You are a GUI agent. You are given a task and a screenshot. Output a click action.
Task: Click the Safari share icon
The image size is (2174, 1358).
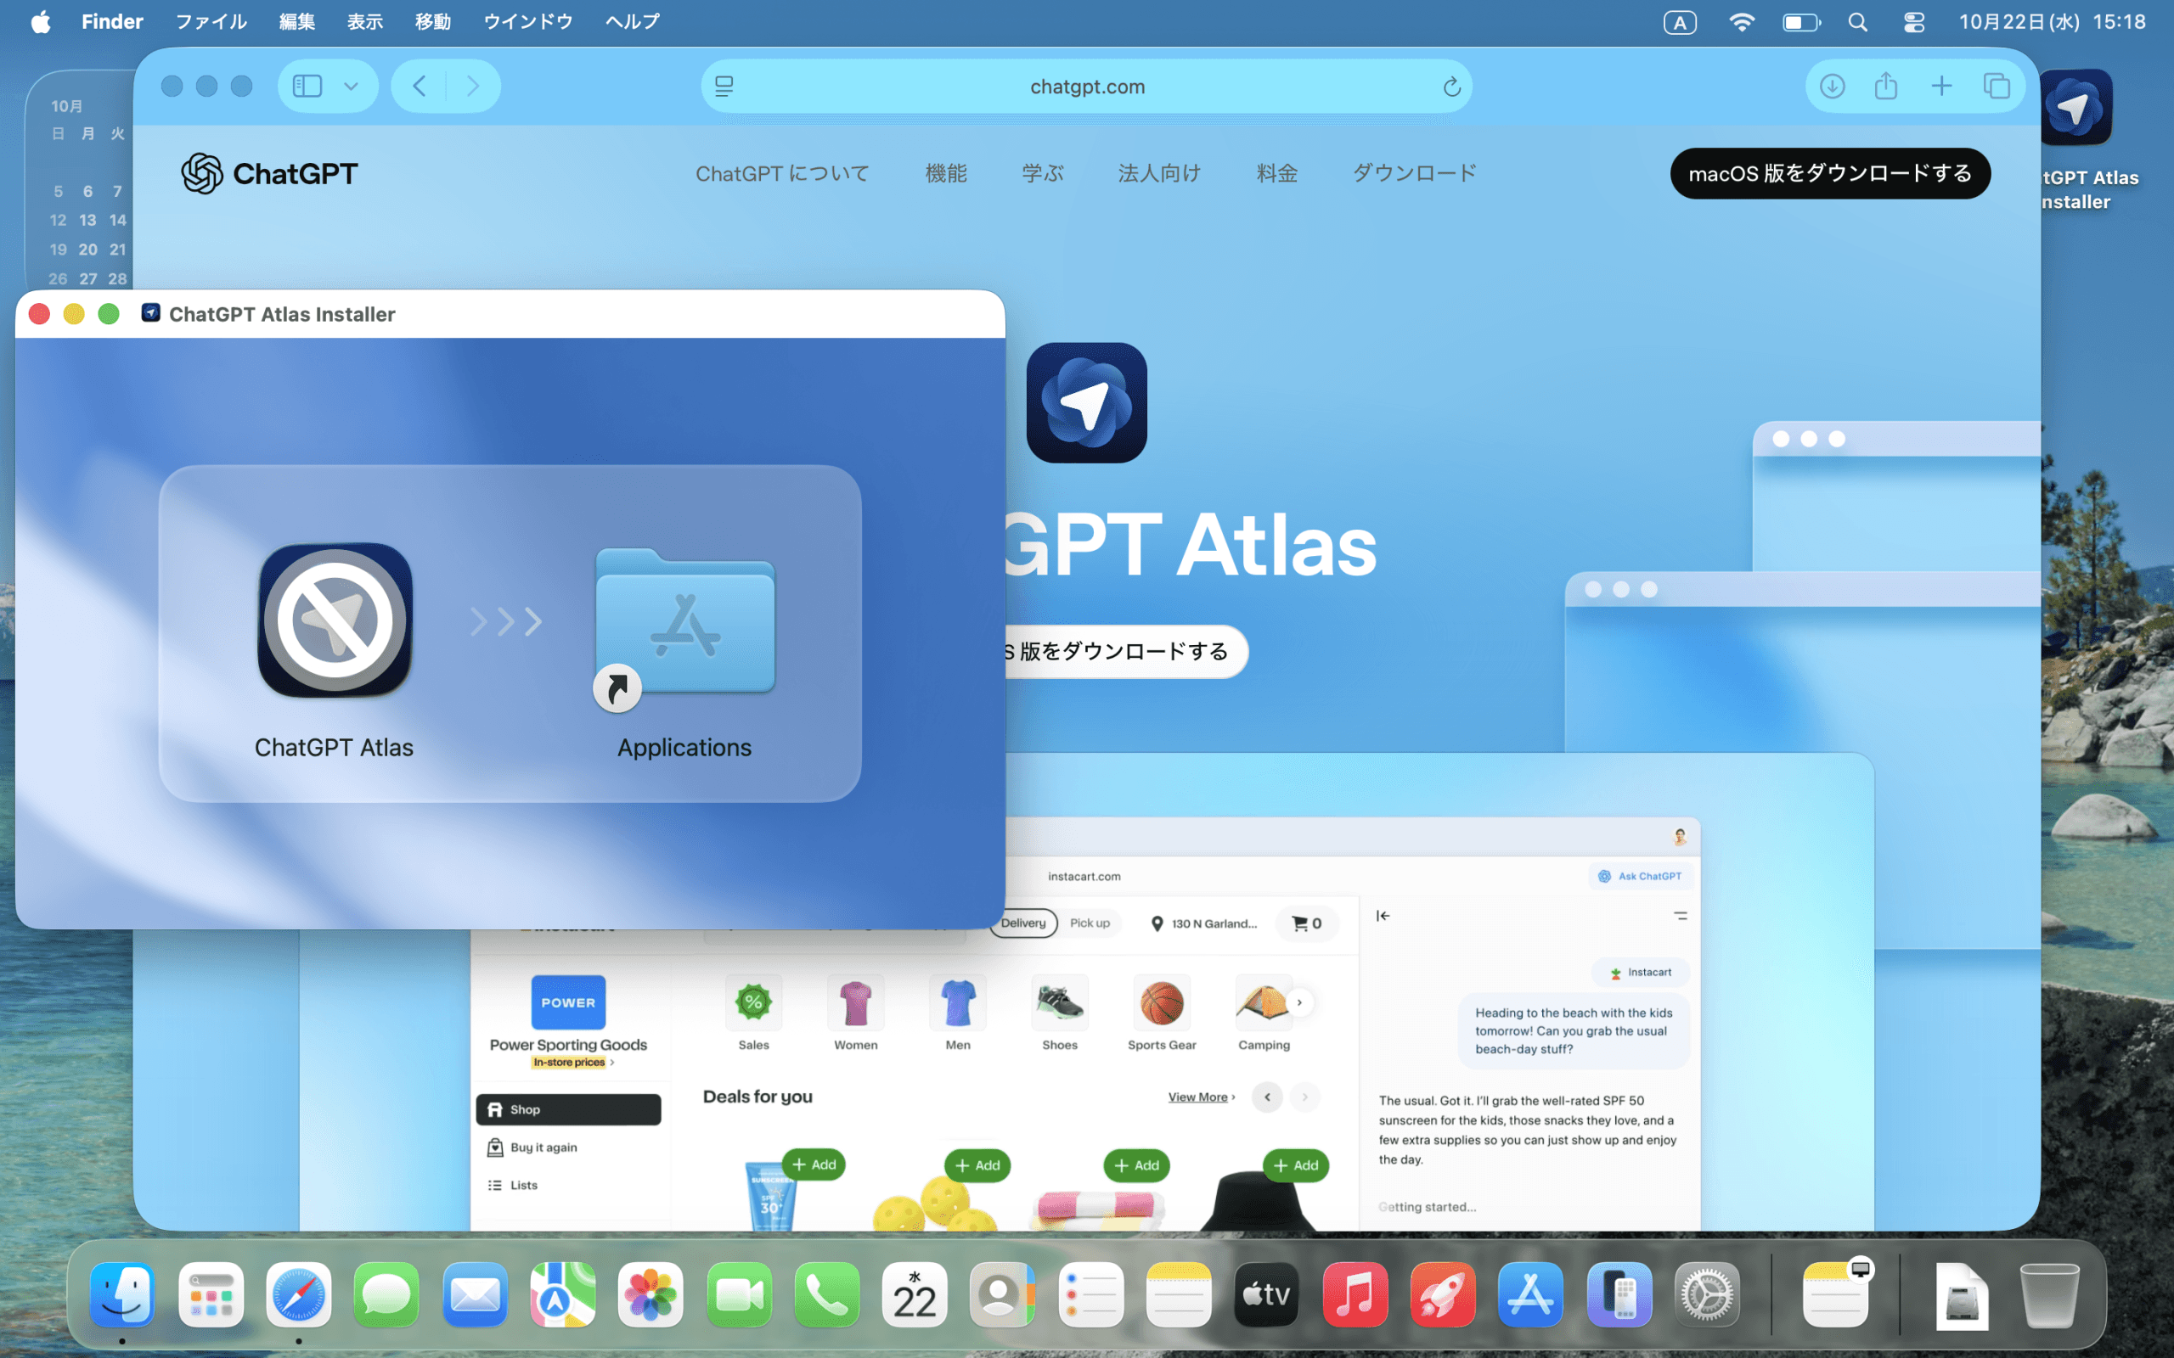[x=1885, y=87]
